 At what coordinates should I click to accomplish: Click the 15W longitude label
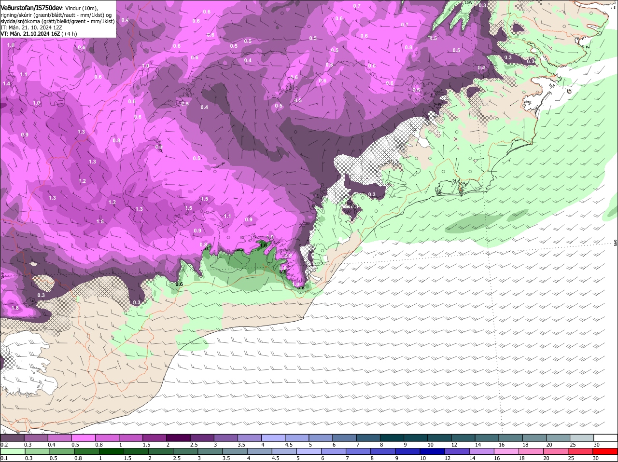click(x=468, y=2)
